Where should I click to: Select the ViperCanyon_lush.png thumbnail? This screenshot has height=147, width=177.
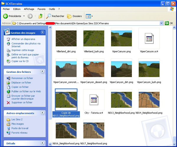click(x=149, y=69)
